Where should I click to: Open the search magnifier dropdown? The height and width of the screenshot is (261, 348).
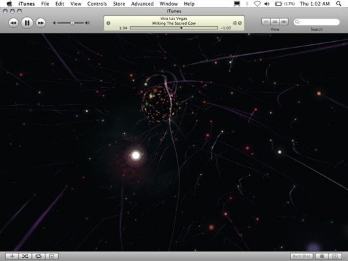point(297,22)
